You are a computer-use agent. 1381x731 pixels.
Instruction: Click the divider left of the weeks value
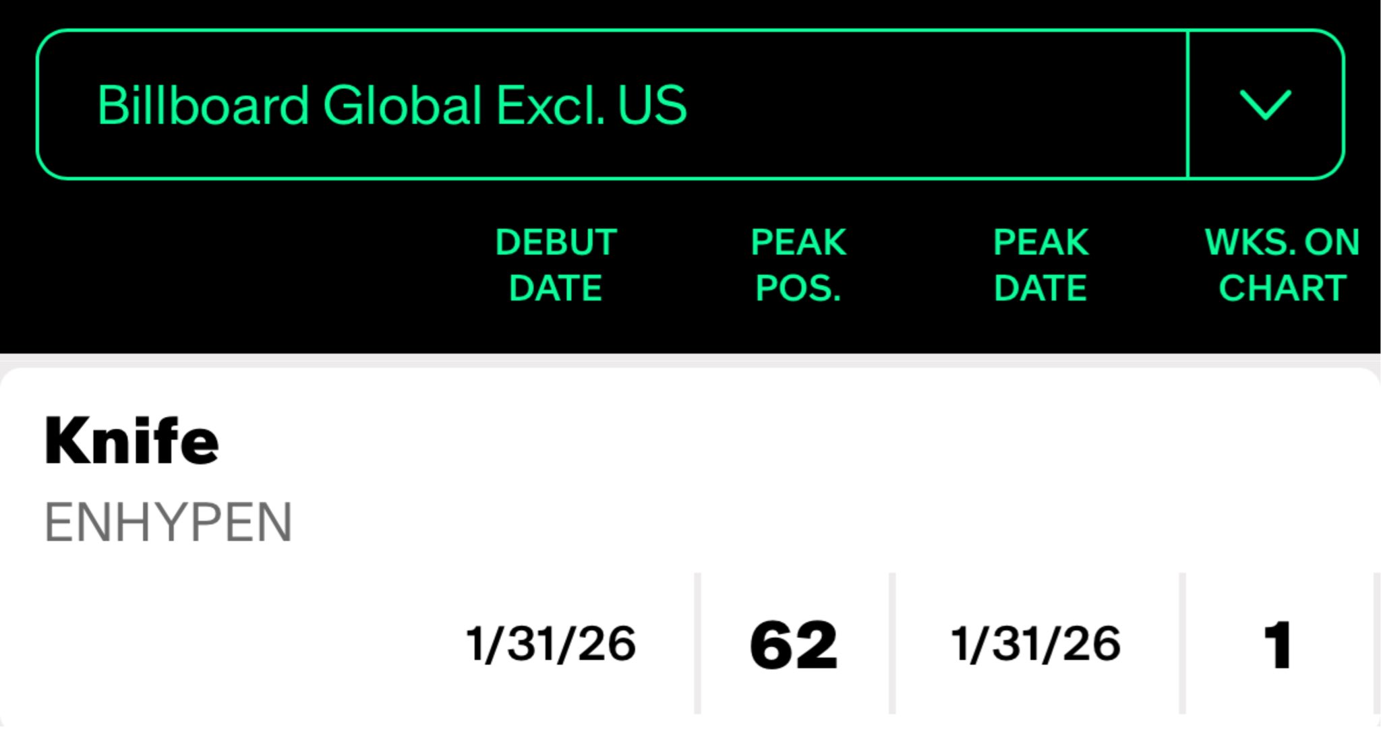tap(1182, 643)
